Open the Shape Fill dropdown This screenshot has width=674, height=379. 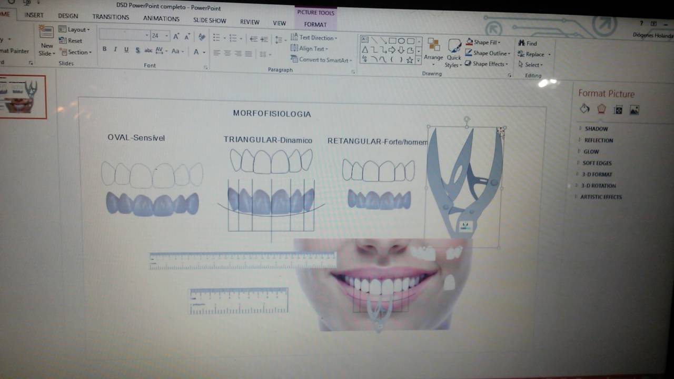tap(483, 42)
